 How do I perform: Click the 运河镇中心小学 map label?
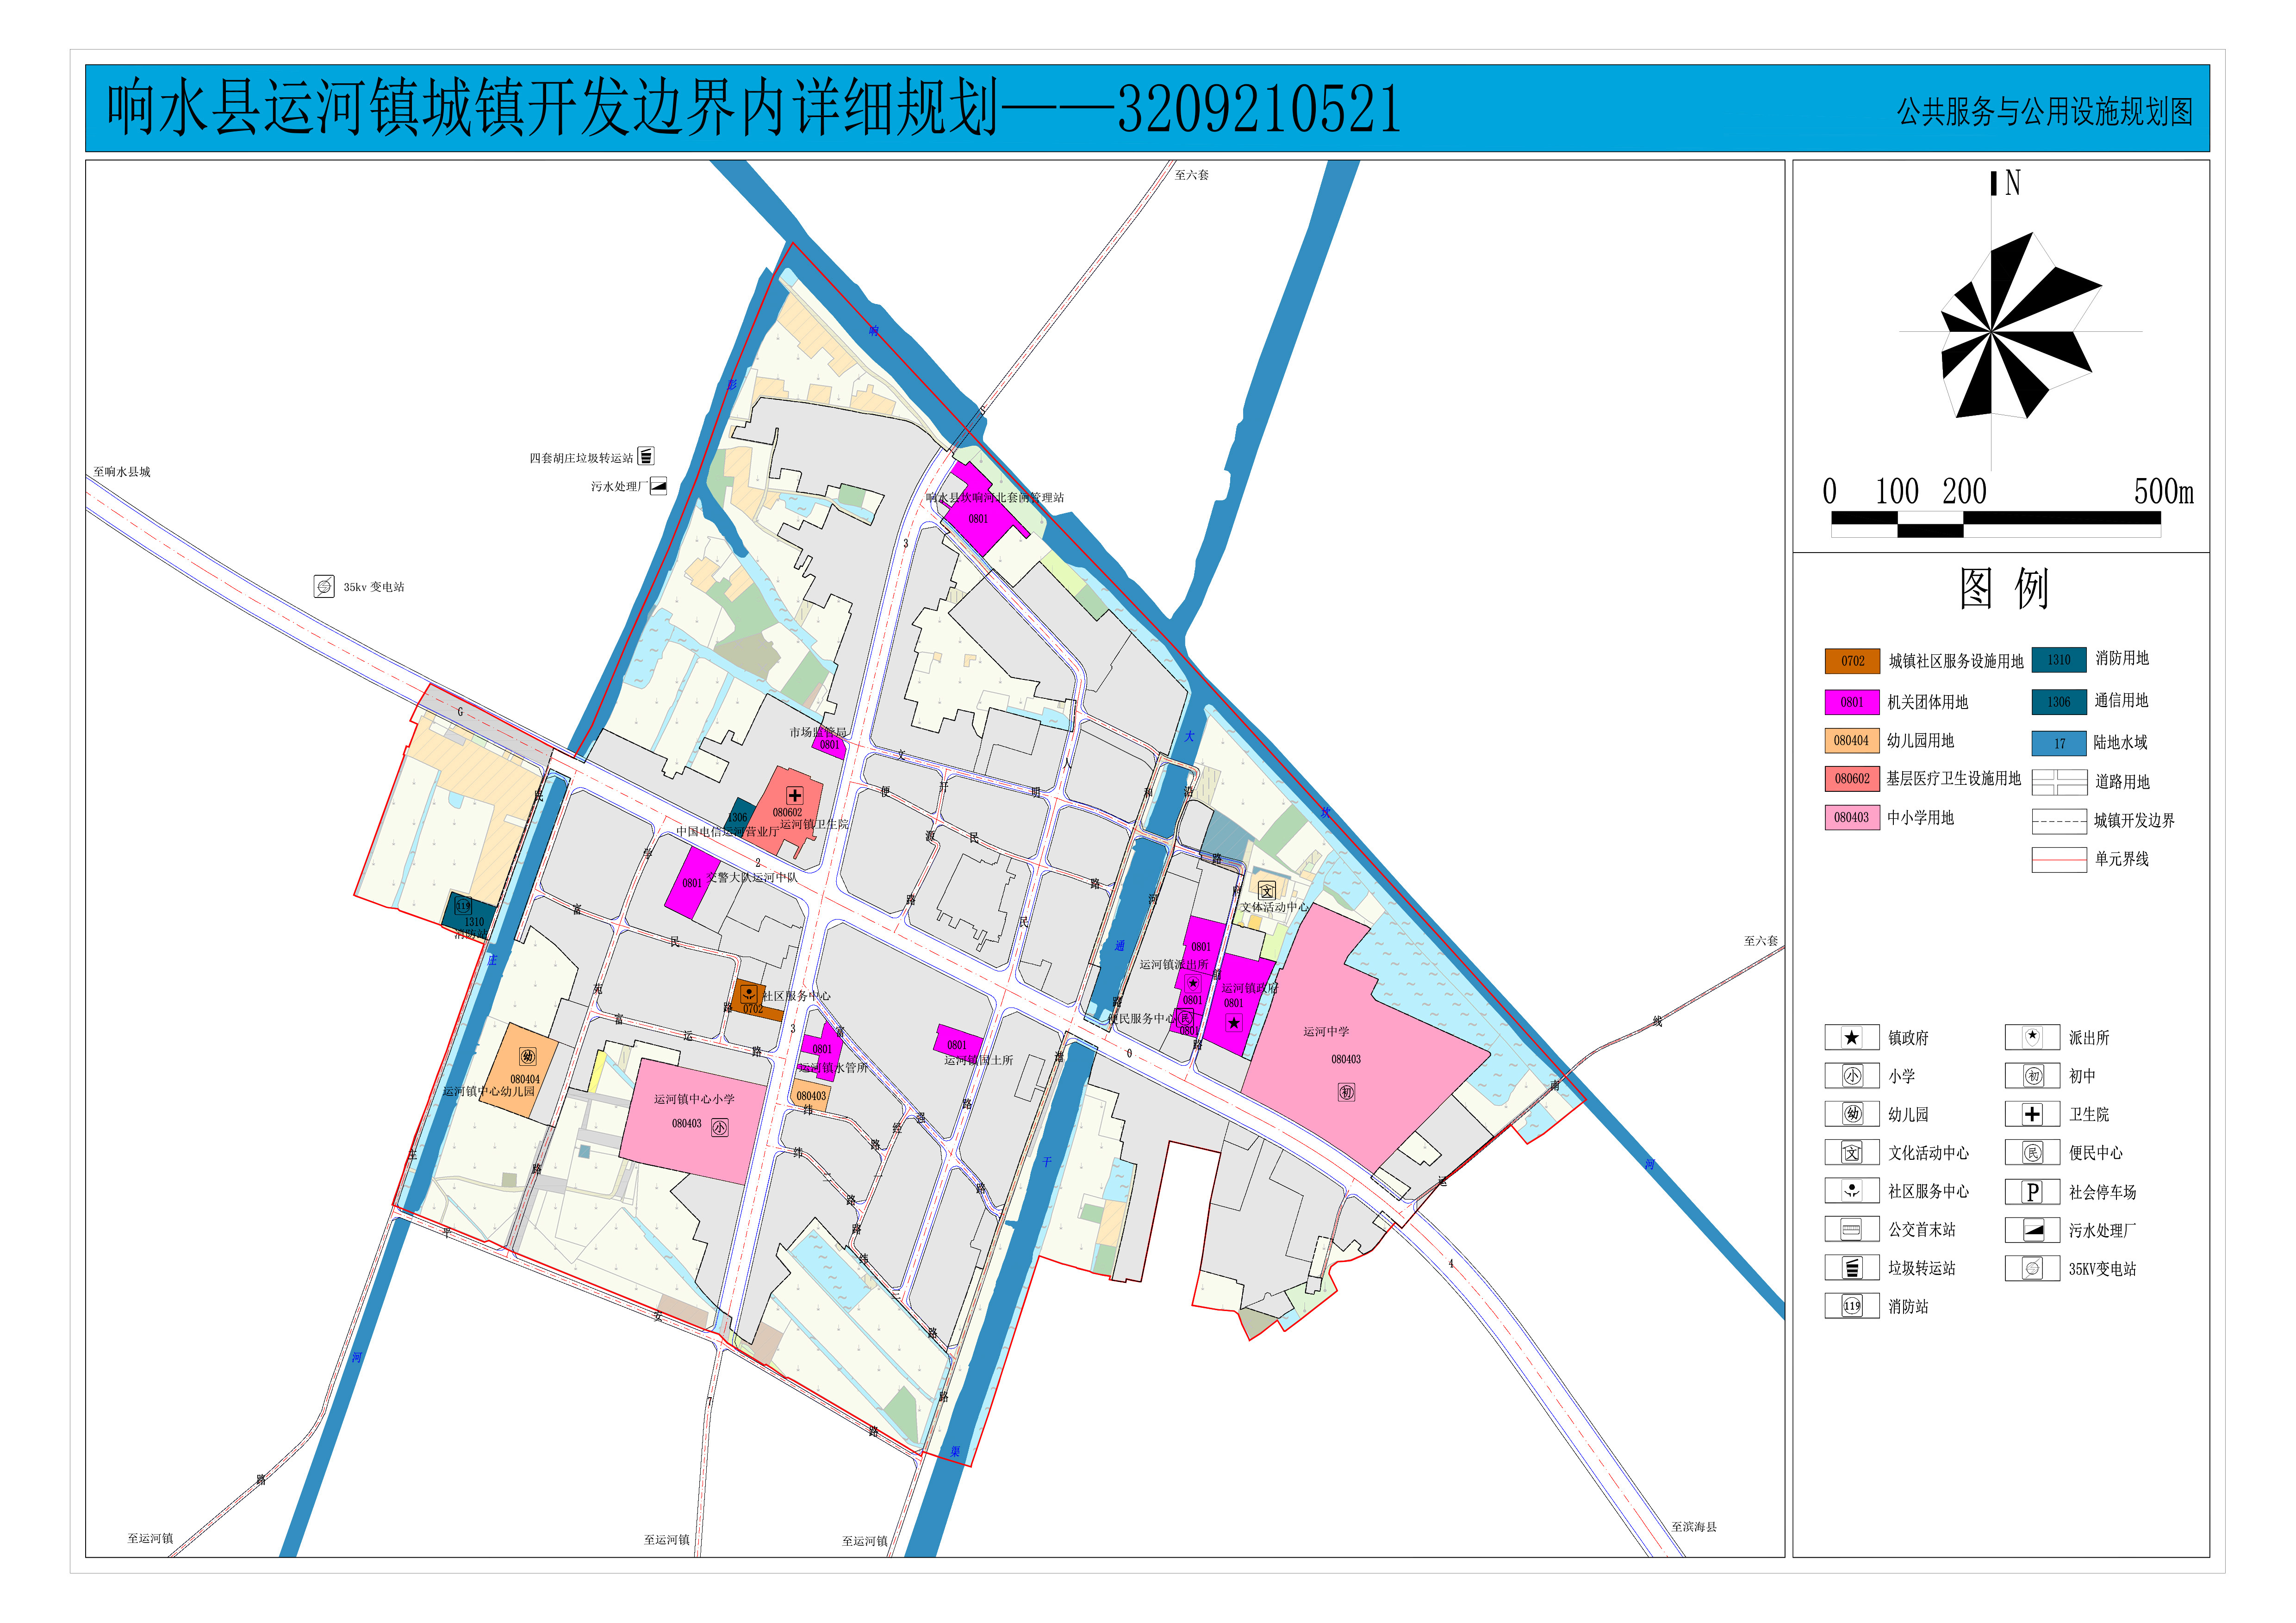(x=694, y=1099)
